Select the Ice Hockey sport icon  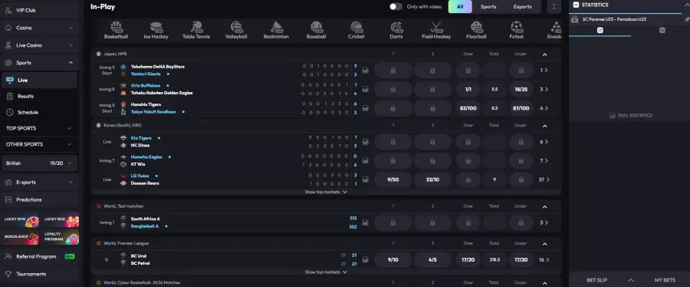(x=156, y=30)
